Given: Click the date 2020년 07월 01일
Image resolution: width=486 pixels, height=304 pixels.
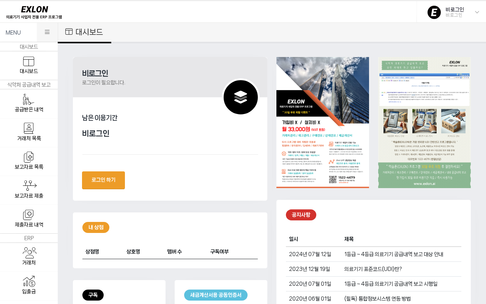Looking at the screenshot, I should [310, 284].
